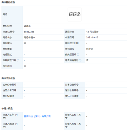Click the 否 value in 部分驳回 row

coord(25,66)
